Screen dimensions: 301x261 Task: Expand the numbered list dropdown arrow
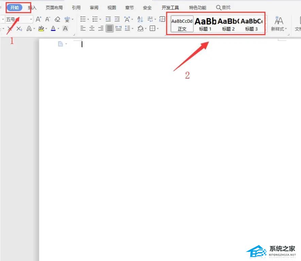click(100, 19)
